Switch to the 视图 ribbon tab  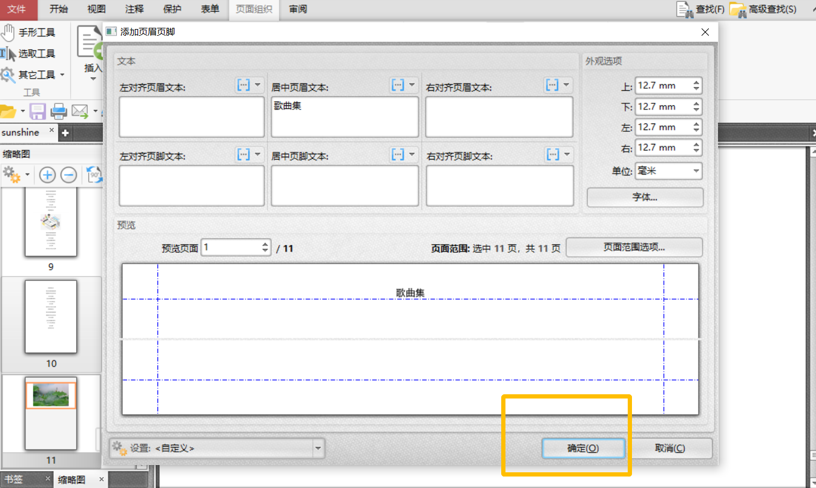point(96,9)
